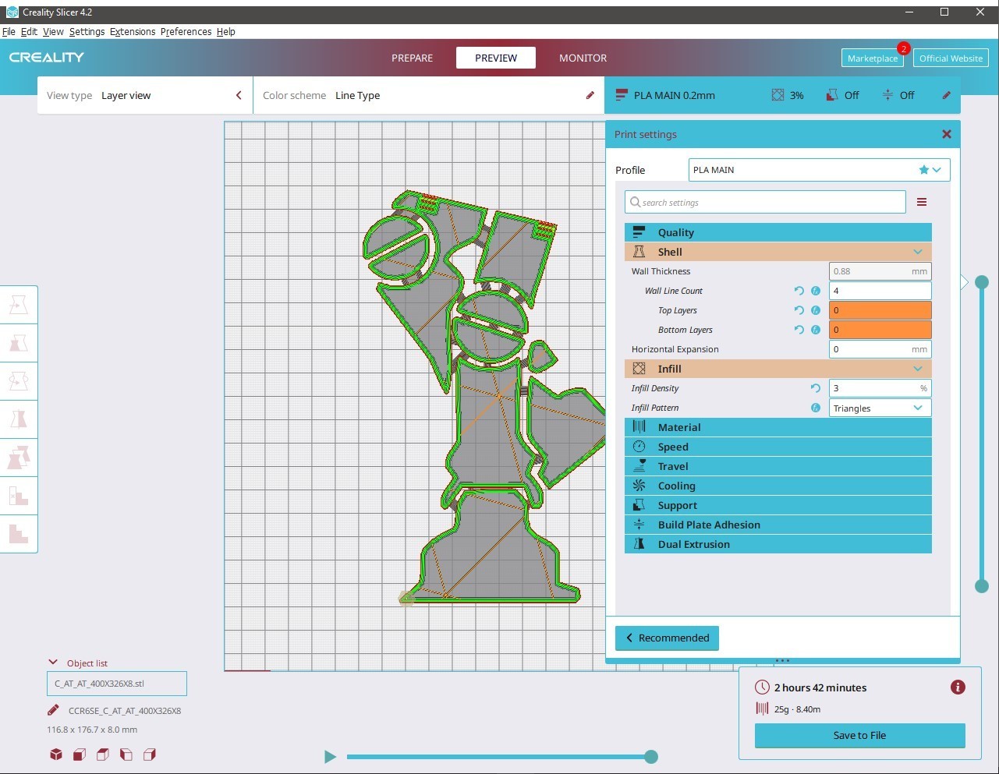Collapse the Infill settings section
This screenshot has height=774, width=999.
(x=778, y=369)
